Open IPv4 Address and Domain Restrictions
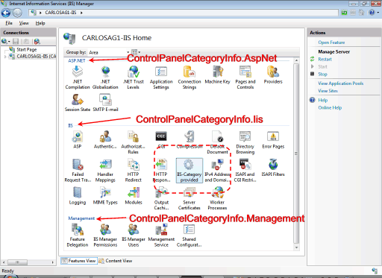 point(217,171)
